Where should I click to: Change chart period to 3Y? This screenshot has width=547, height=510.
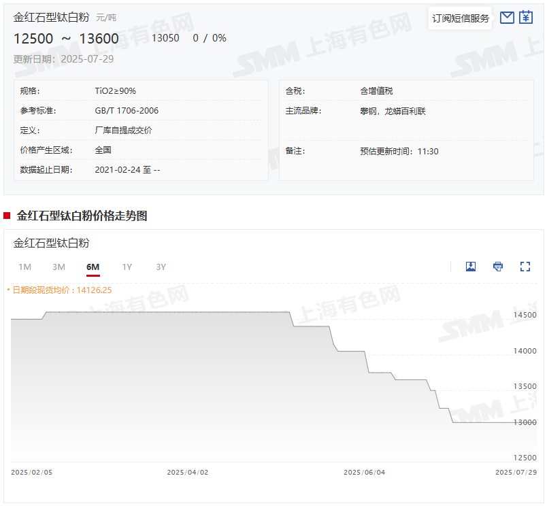[x=161, y=267]
